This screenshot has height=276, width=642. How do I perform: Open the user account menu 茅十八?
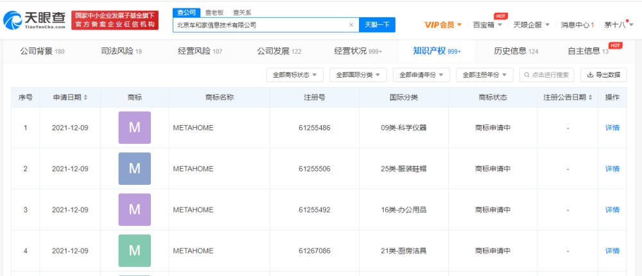coord(619,25)
